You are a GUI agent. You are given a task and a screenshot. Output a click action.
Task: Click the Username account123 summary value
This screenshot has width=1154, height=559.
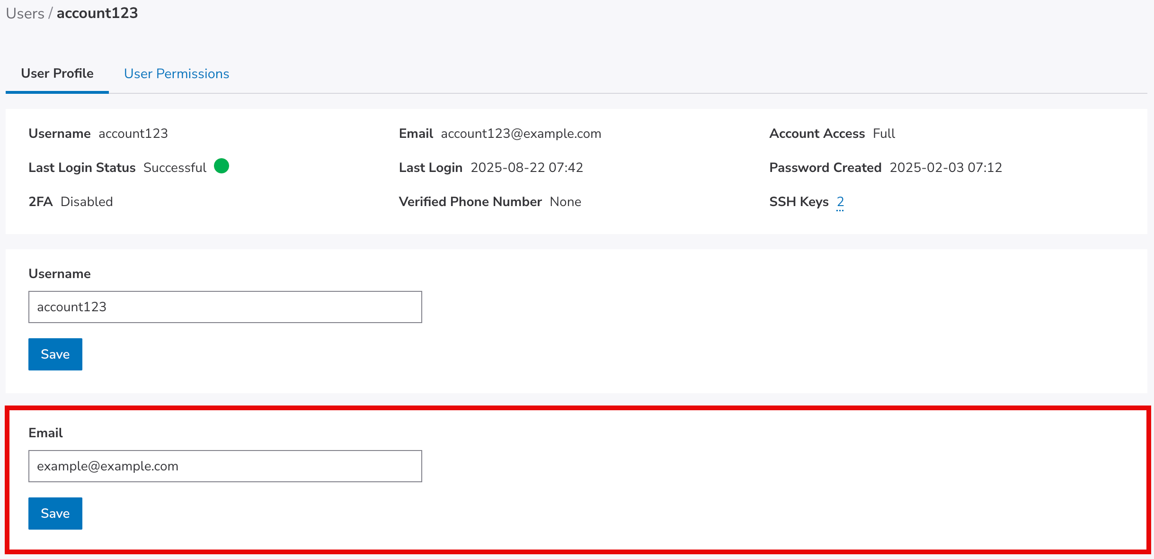(x=133, y=134)
